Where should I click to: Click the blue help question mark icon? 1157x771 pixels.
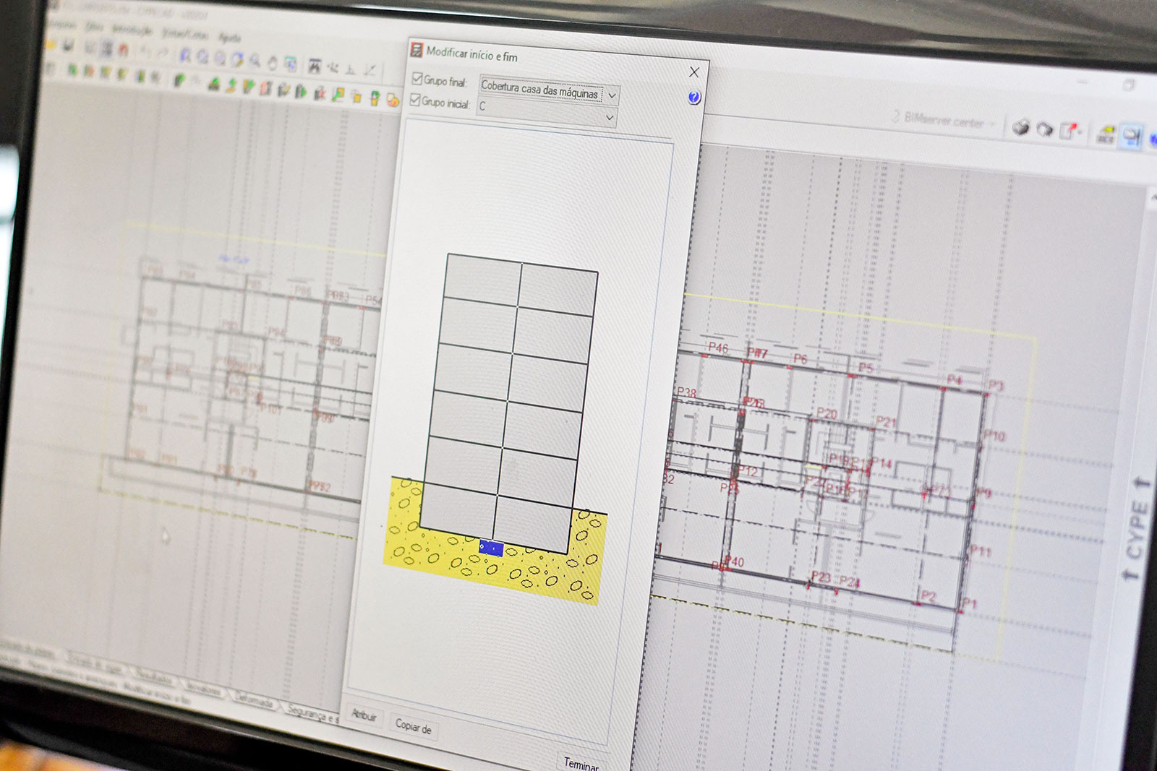694,97
